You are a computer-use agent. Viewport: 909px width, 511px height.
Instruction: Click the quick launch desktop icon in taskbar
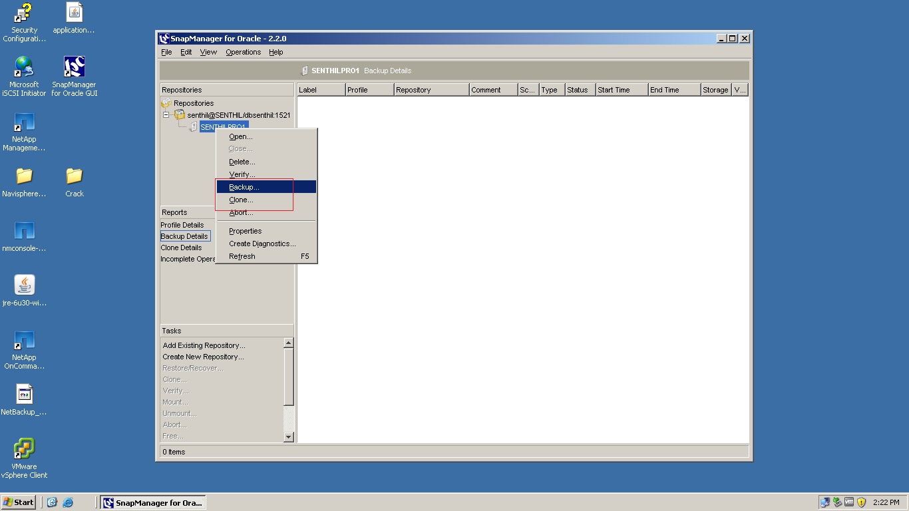[53, 503]
